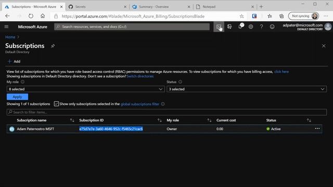
Task: Open the Switch directories link
Action: (140, 76)
